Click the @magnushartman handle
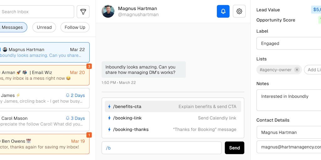 click(138, 14)
